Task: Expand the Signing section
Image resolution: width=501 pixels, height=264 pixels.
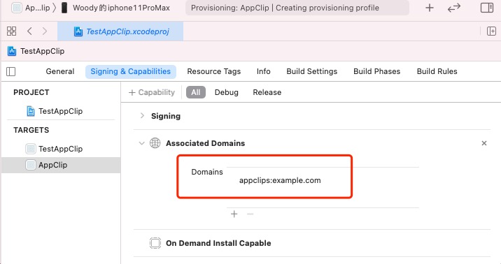Action: (x=142, y=116)
